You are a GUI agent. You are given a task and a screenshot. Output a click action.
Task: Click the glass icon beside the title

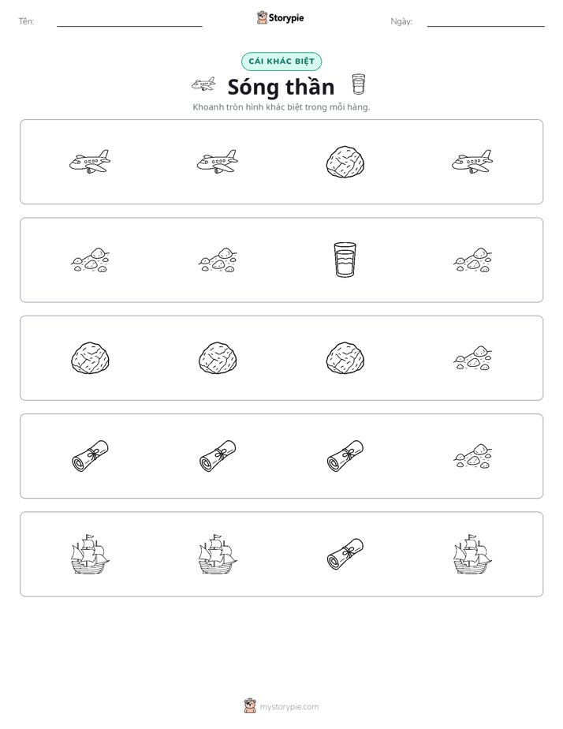click(x=359, y=84)
